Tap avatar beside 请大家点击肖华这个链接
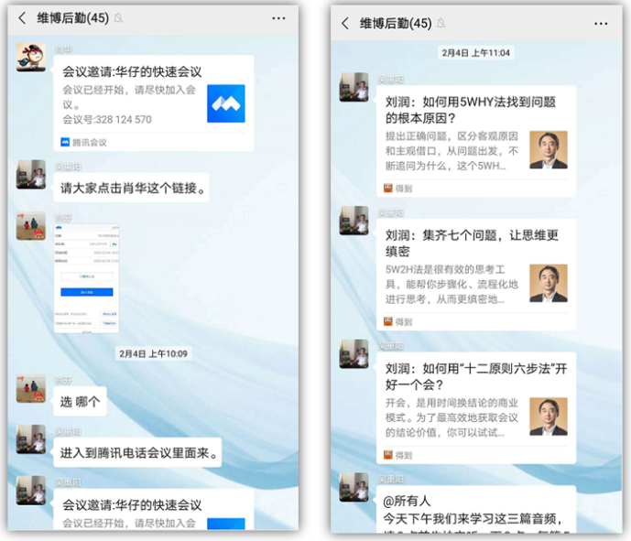Image resolution: width=631 pixels, height=541 pixels. point(31,174)
